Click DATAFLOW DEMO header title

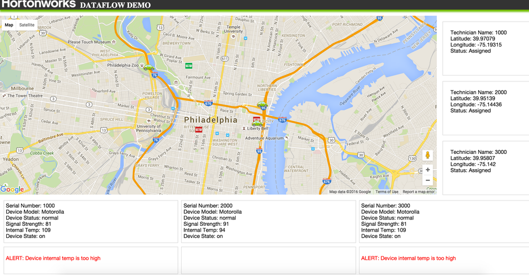click(x=115, y=5)
